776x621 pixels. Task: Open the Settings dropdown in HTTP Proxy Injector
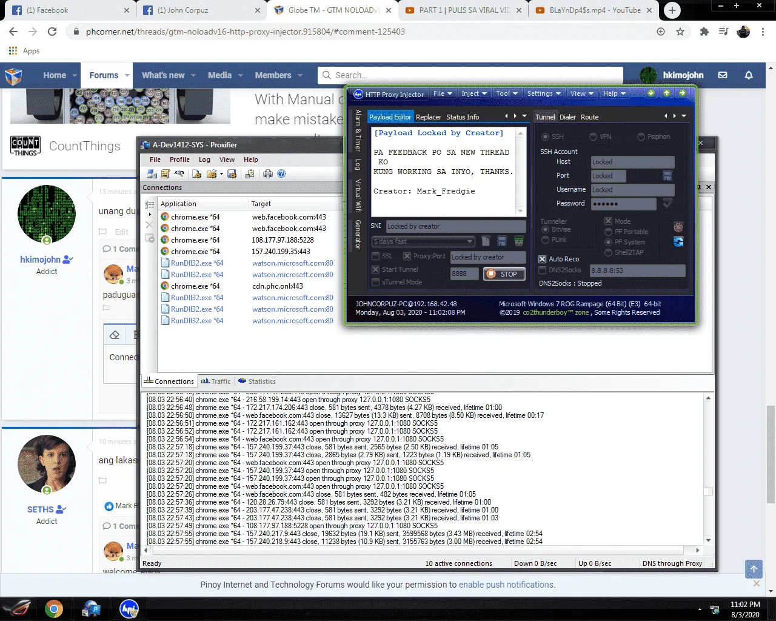[x=544, y=94]
